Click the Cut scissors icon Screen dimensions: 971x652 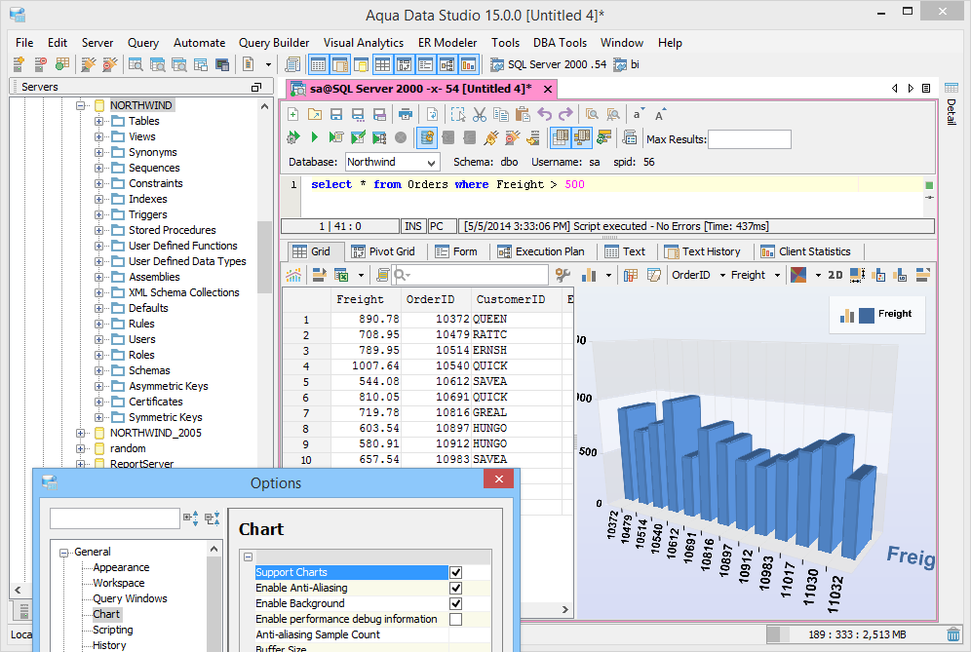(x=480, y=114)
